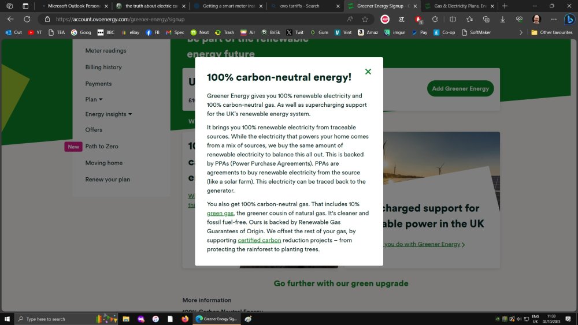Open the SoftMaker bookmark

tap(476, 32)
